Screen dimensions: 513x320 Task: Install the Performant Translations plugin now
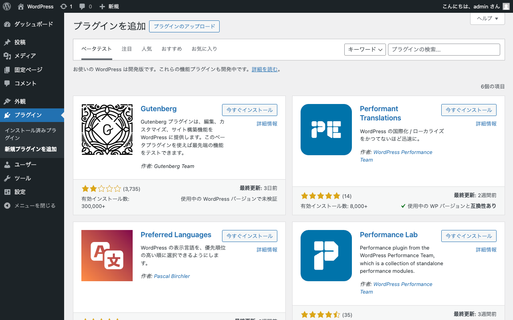coord(469,110)
